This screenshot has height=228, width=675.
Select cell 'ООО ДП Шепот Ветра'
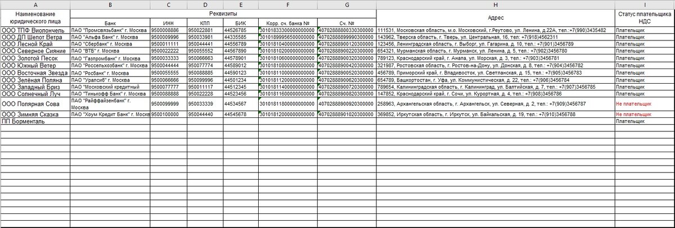point(35,37)
